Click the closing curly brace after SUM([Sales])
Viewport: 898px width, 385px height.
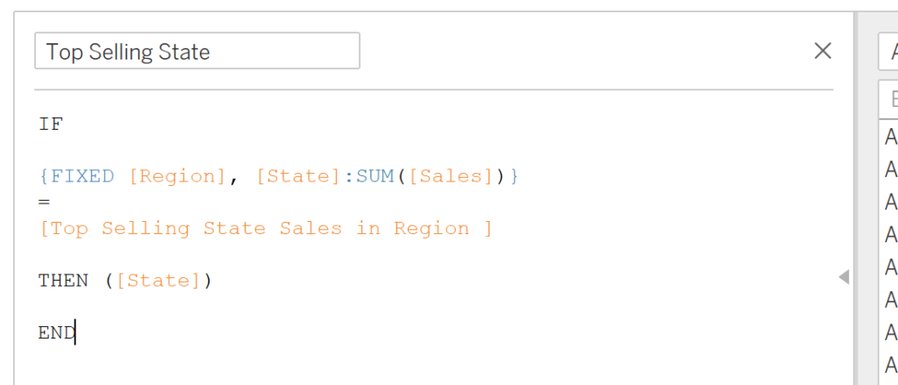[x=515, y=176]
